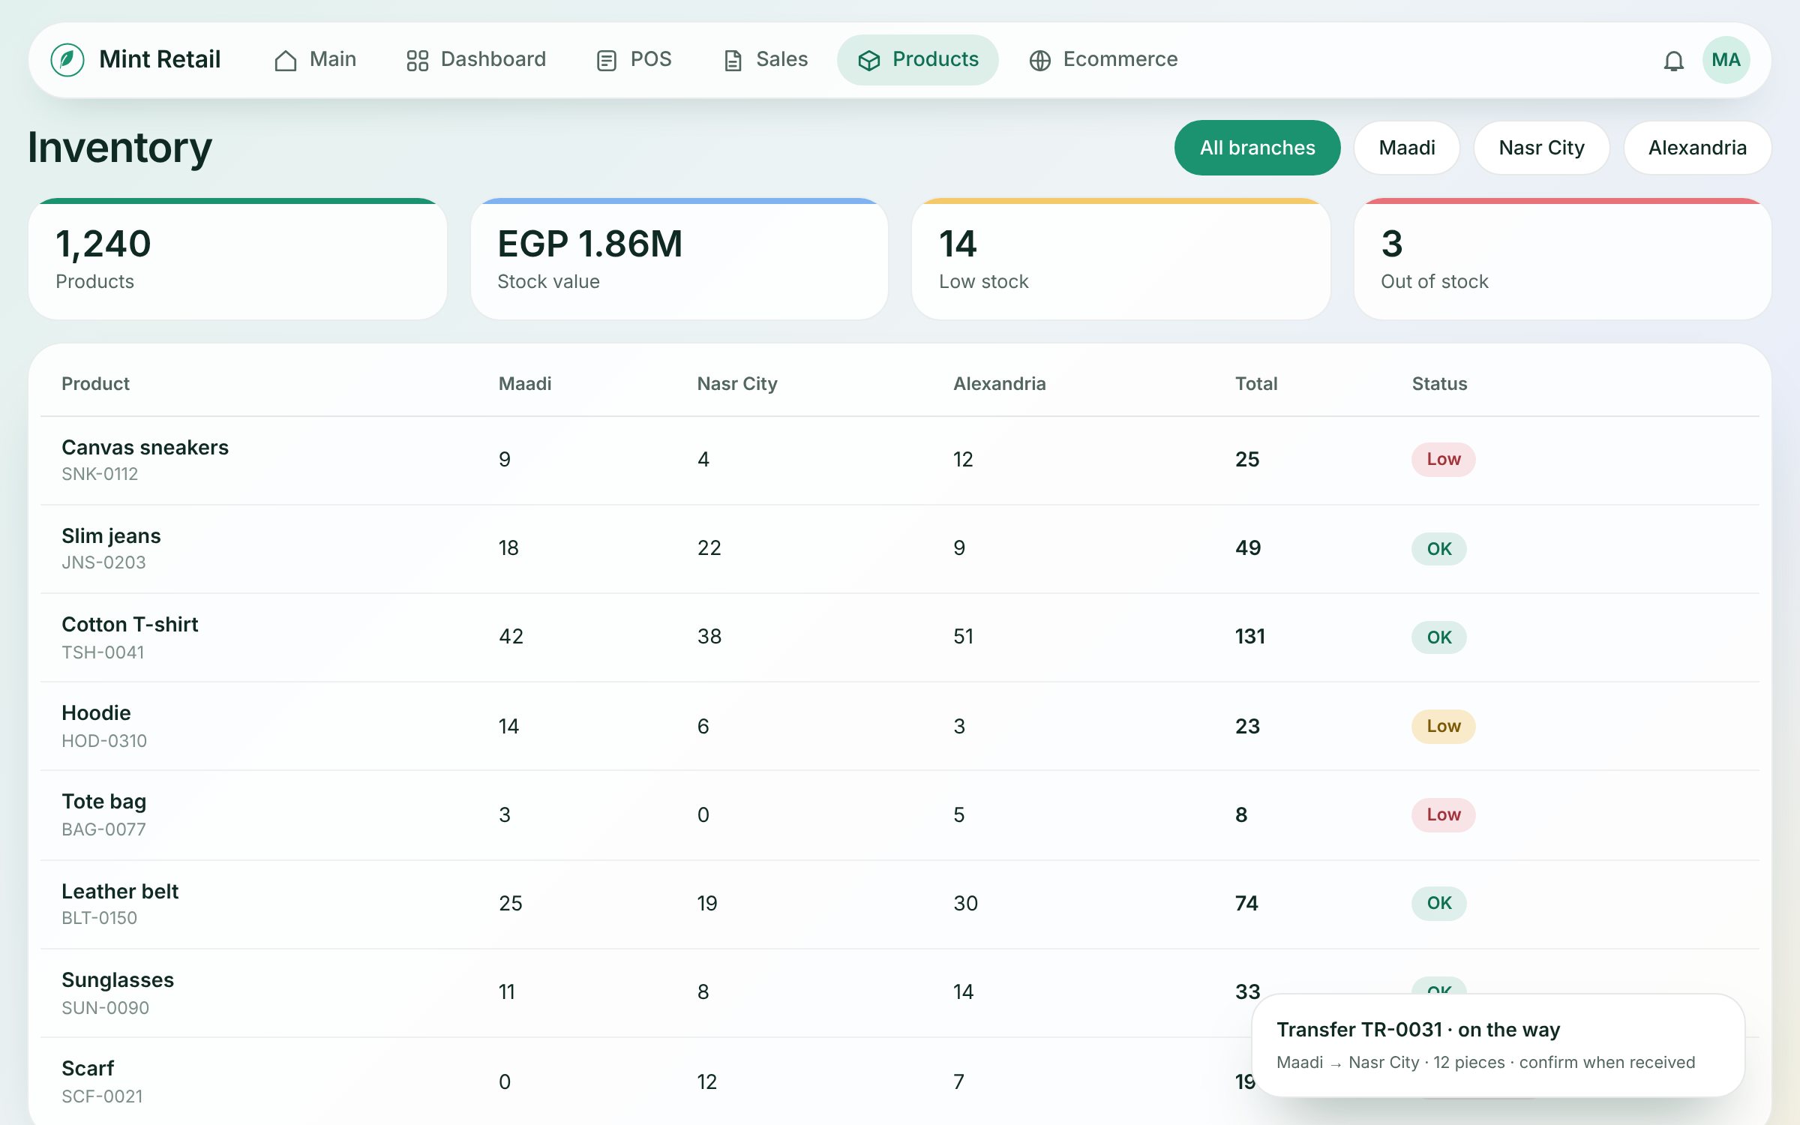This screenshot has width=1800, height=1125.
Task: Click the Low badge for Tote bag
Action: [x=1443, y=814]
